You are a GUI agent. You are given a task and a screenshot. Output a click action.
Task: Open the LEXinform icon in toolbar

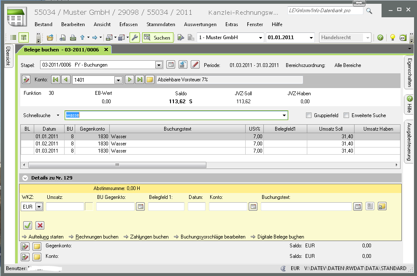(x=403, y=38)
